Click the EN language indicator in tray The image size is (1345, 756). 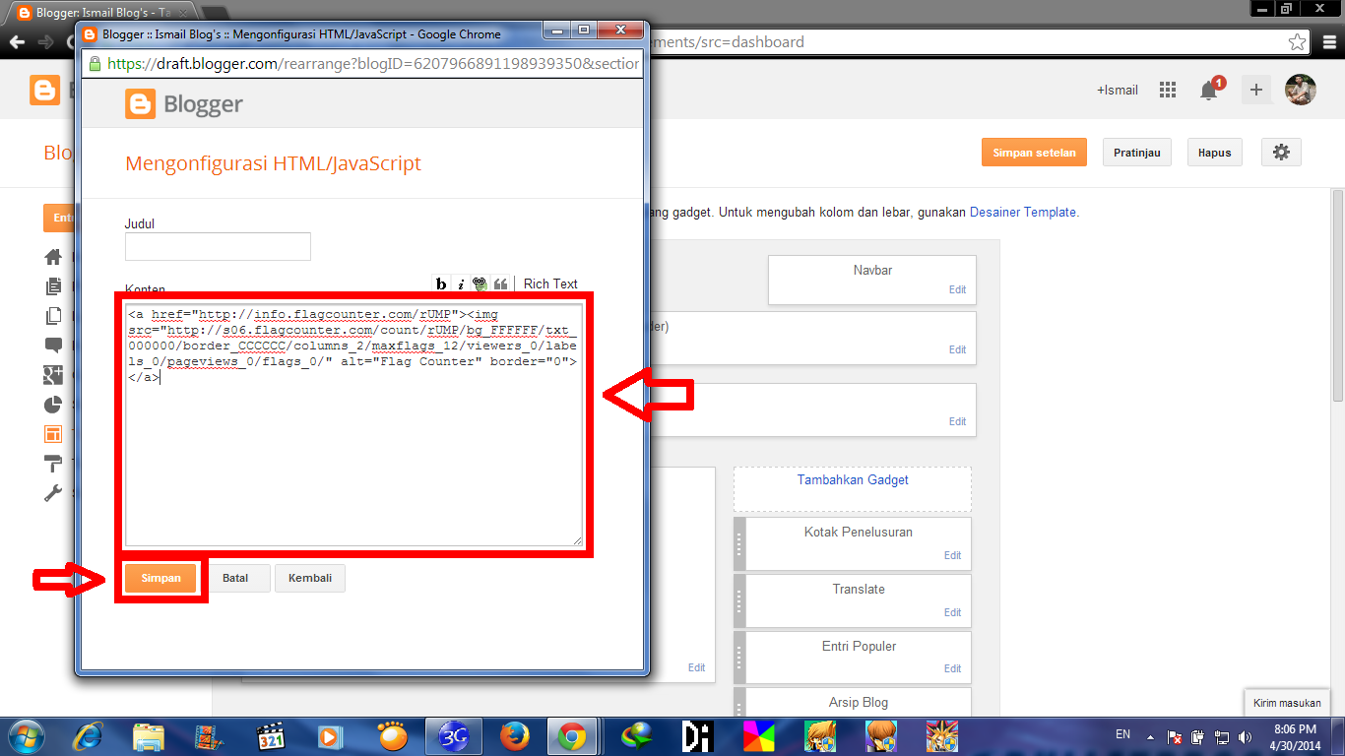[1122, 734]
